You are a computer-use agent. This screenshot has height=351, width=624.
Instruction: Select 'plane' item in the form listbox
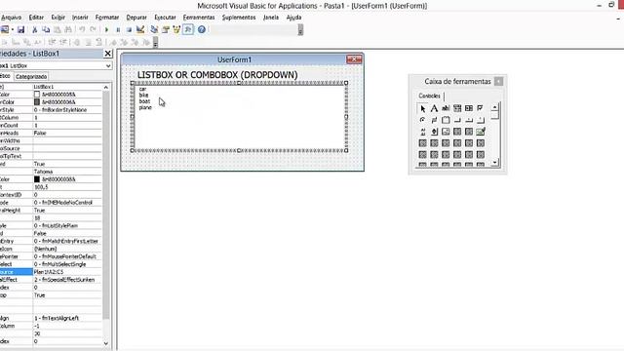click(x=145, y=107)
